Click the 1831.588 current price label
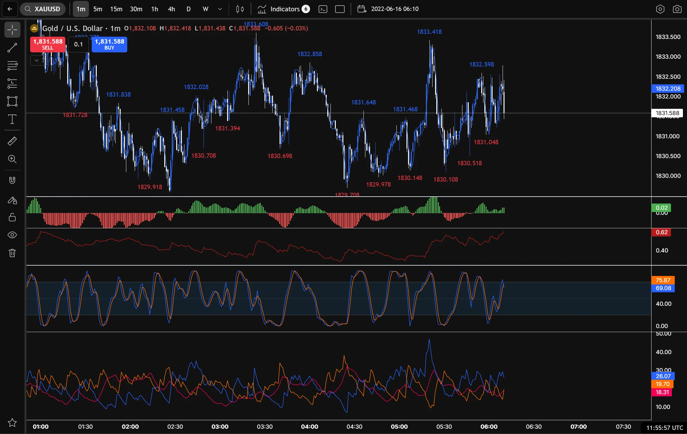 point(667,113)
